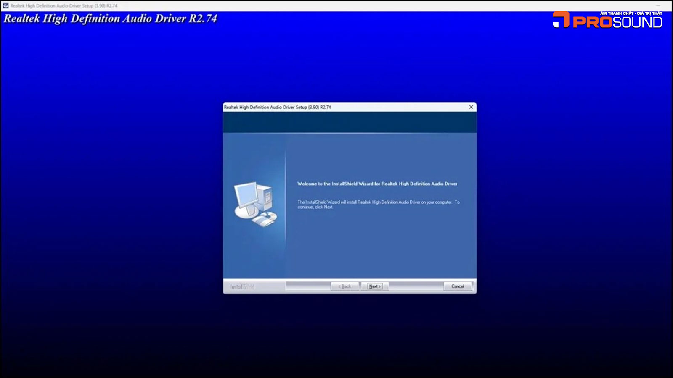Click the InstallShield description paragraph

(378, 205)
